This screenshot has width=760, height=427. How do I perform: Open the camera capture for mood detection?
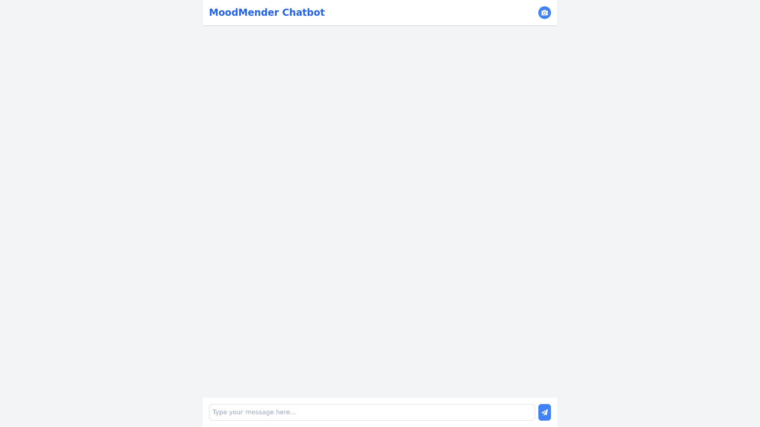(x=544, y=13)
